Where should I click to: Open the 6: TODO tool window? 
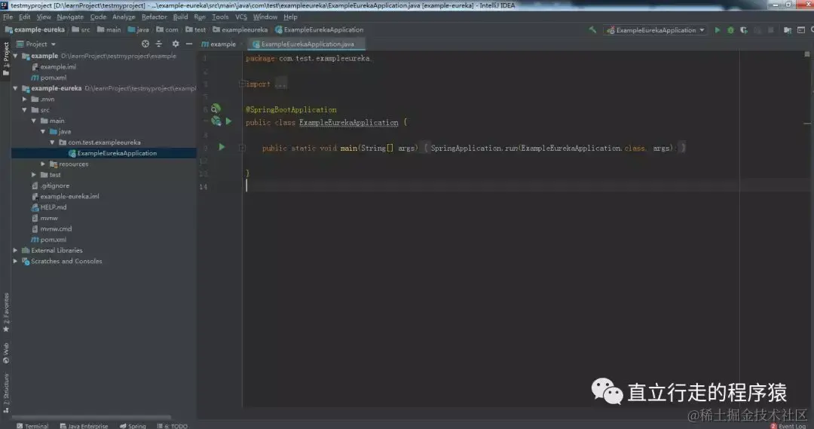173,426
